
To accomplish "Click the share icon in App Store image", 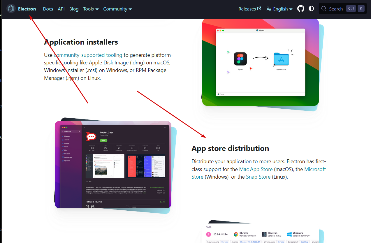I will click(x=165, y=127).
